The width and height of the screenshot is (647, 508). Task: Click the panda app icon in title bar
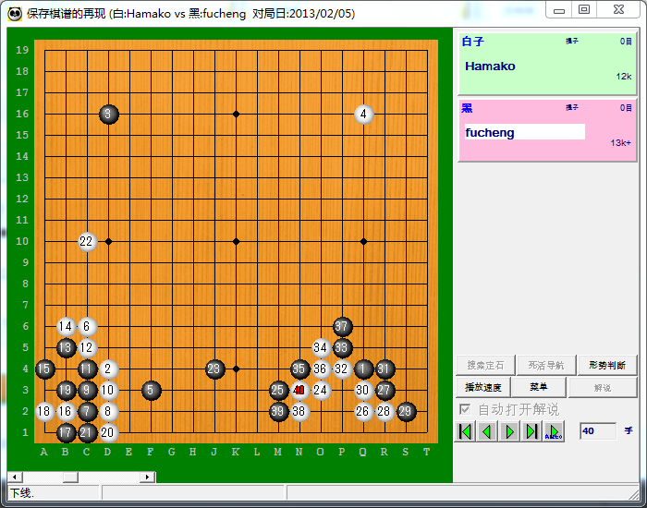(15, 14)
